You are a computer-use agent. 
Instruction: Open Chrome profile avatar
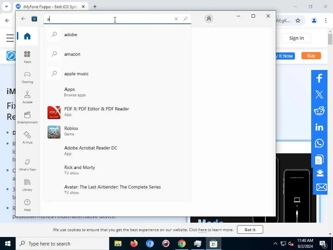coord(314,21)
